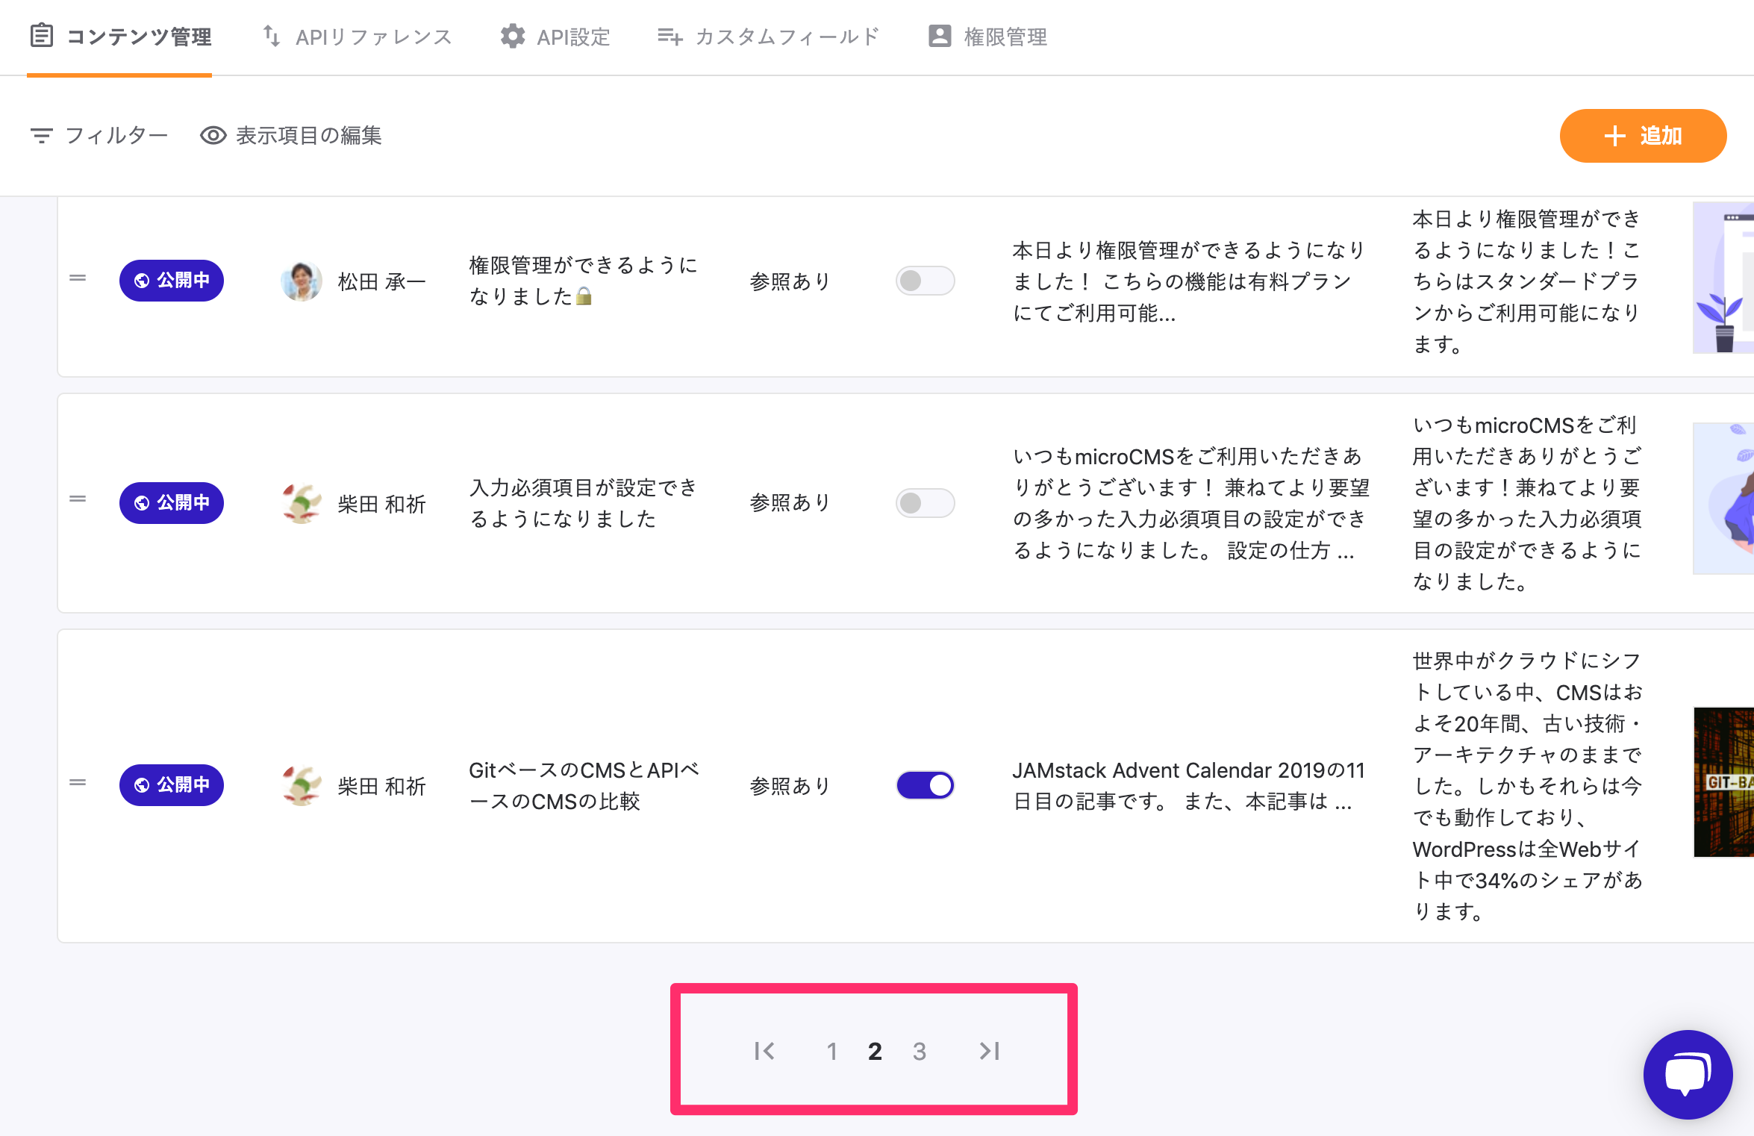Click 公開中 badge in 入力必須項目 row
The height and width of the screenshot is (1136, 1754).
tap(172, 503)
